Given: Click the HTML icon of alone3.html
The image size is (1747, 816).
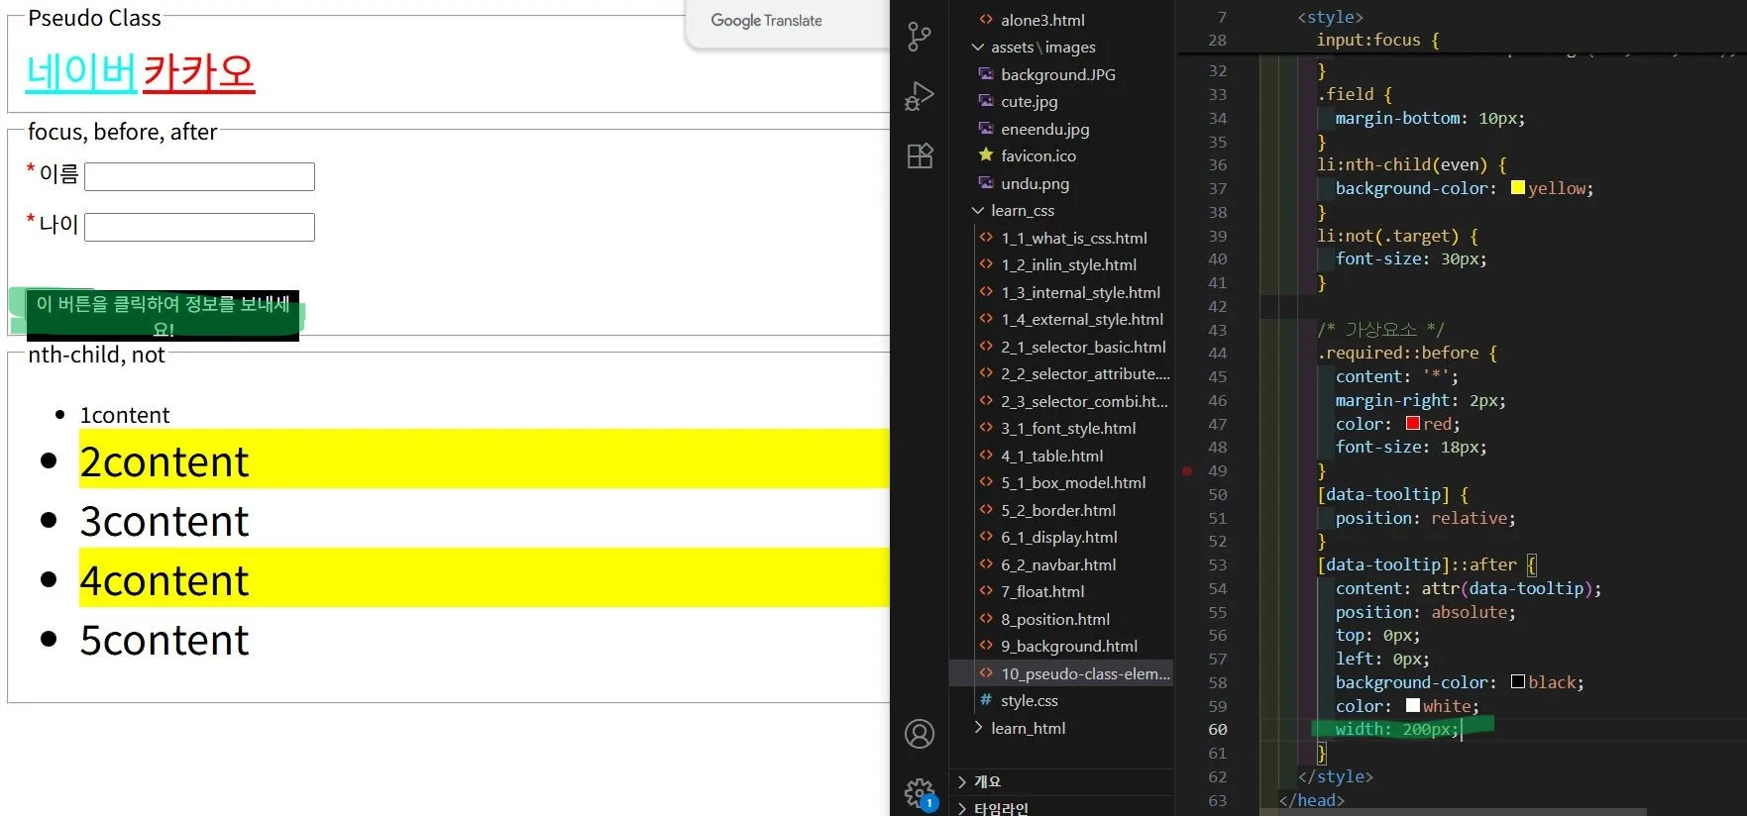Looking at the screenshot, I should point(986,20).
